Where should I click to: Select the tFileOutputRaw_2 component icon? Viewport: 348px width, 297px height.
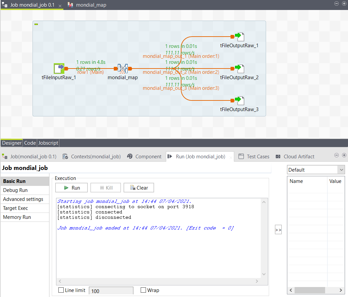(x=240, y=69)
